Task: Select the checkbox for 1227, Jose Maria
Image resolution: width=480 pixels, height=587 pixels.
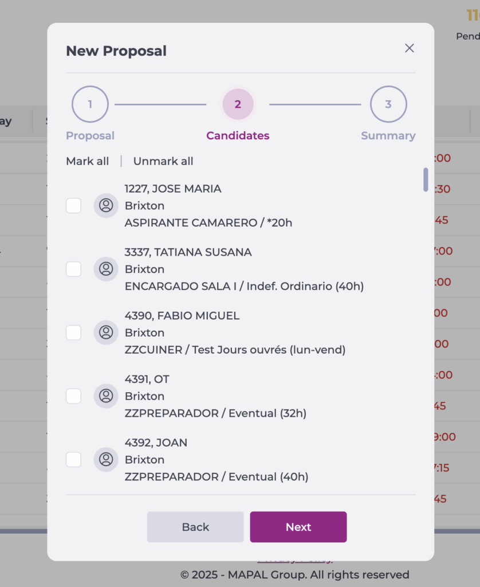Action: (x=74, y=205)
